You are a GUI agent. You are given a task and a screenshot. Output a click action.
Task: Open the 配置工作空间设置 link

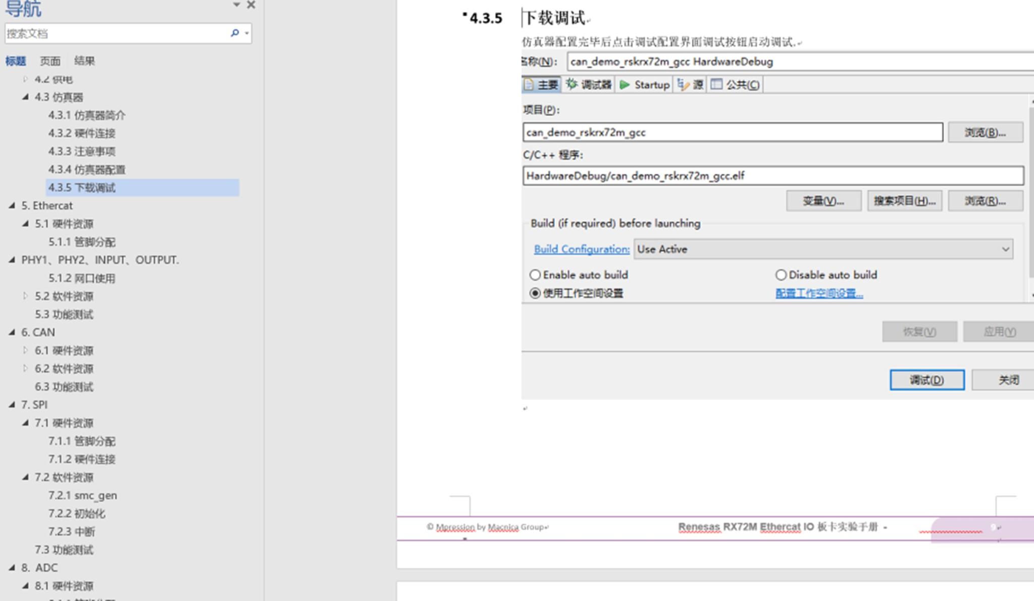coord(819,293)
